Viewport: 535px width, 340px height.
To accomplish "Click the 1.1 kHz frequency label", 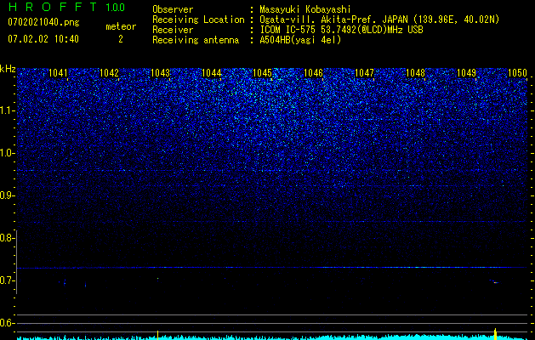I will [7, 110].
